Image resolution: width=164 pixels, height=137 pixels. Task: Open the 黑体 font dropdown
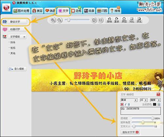click(129, 100)
